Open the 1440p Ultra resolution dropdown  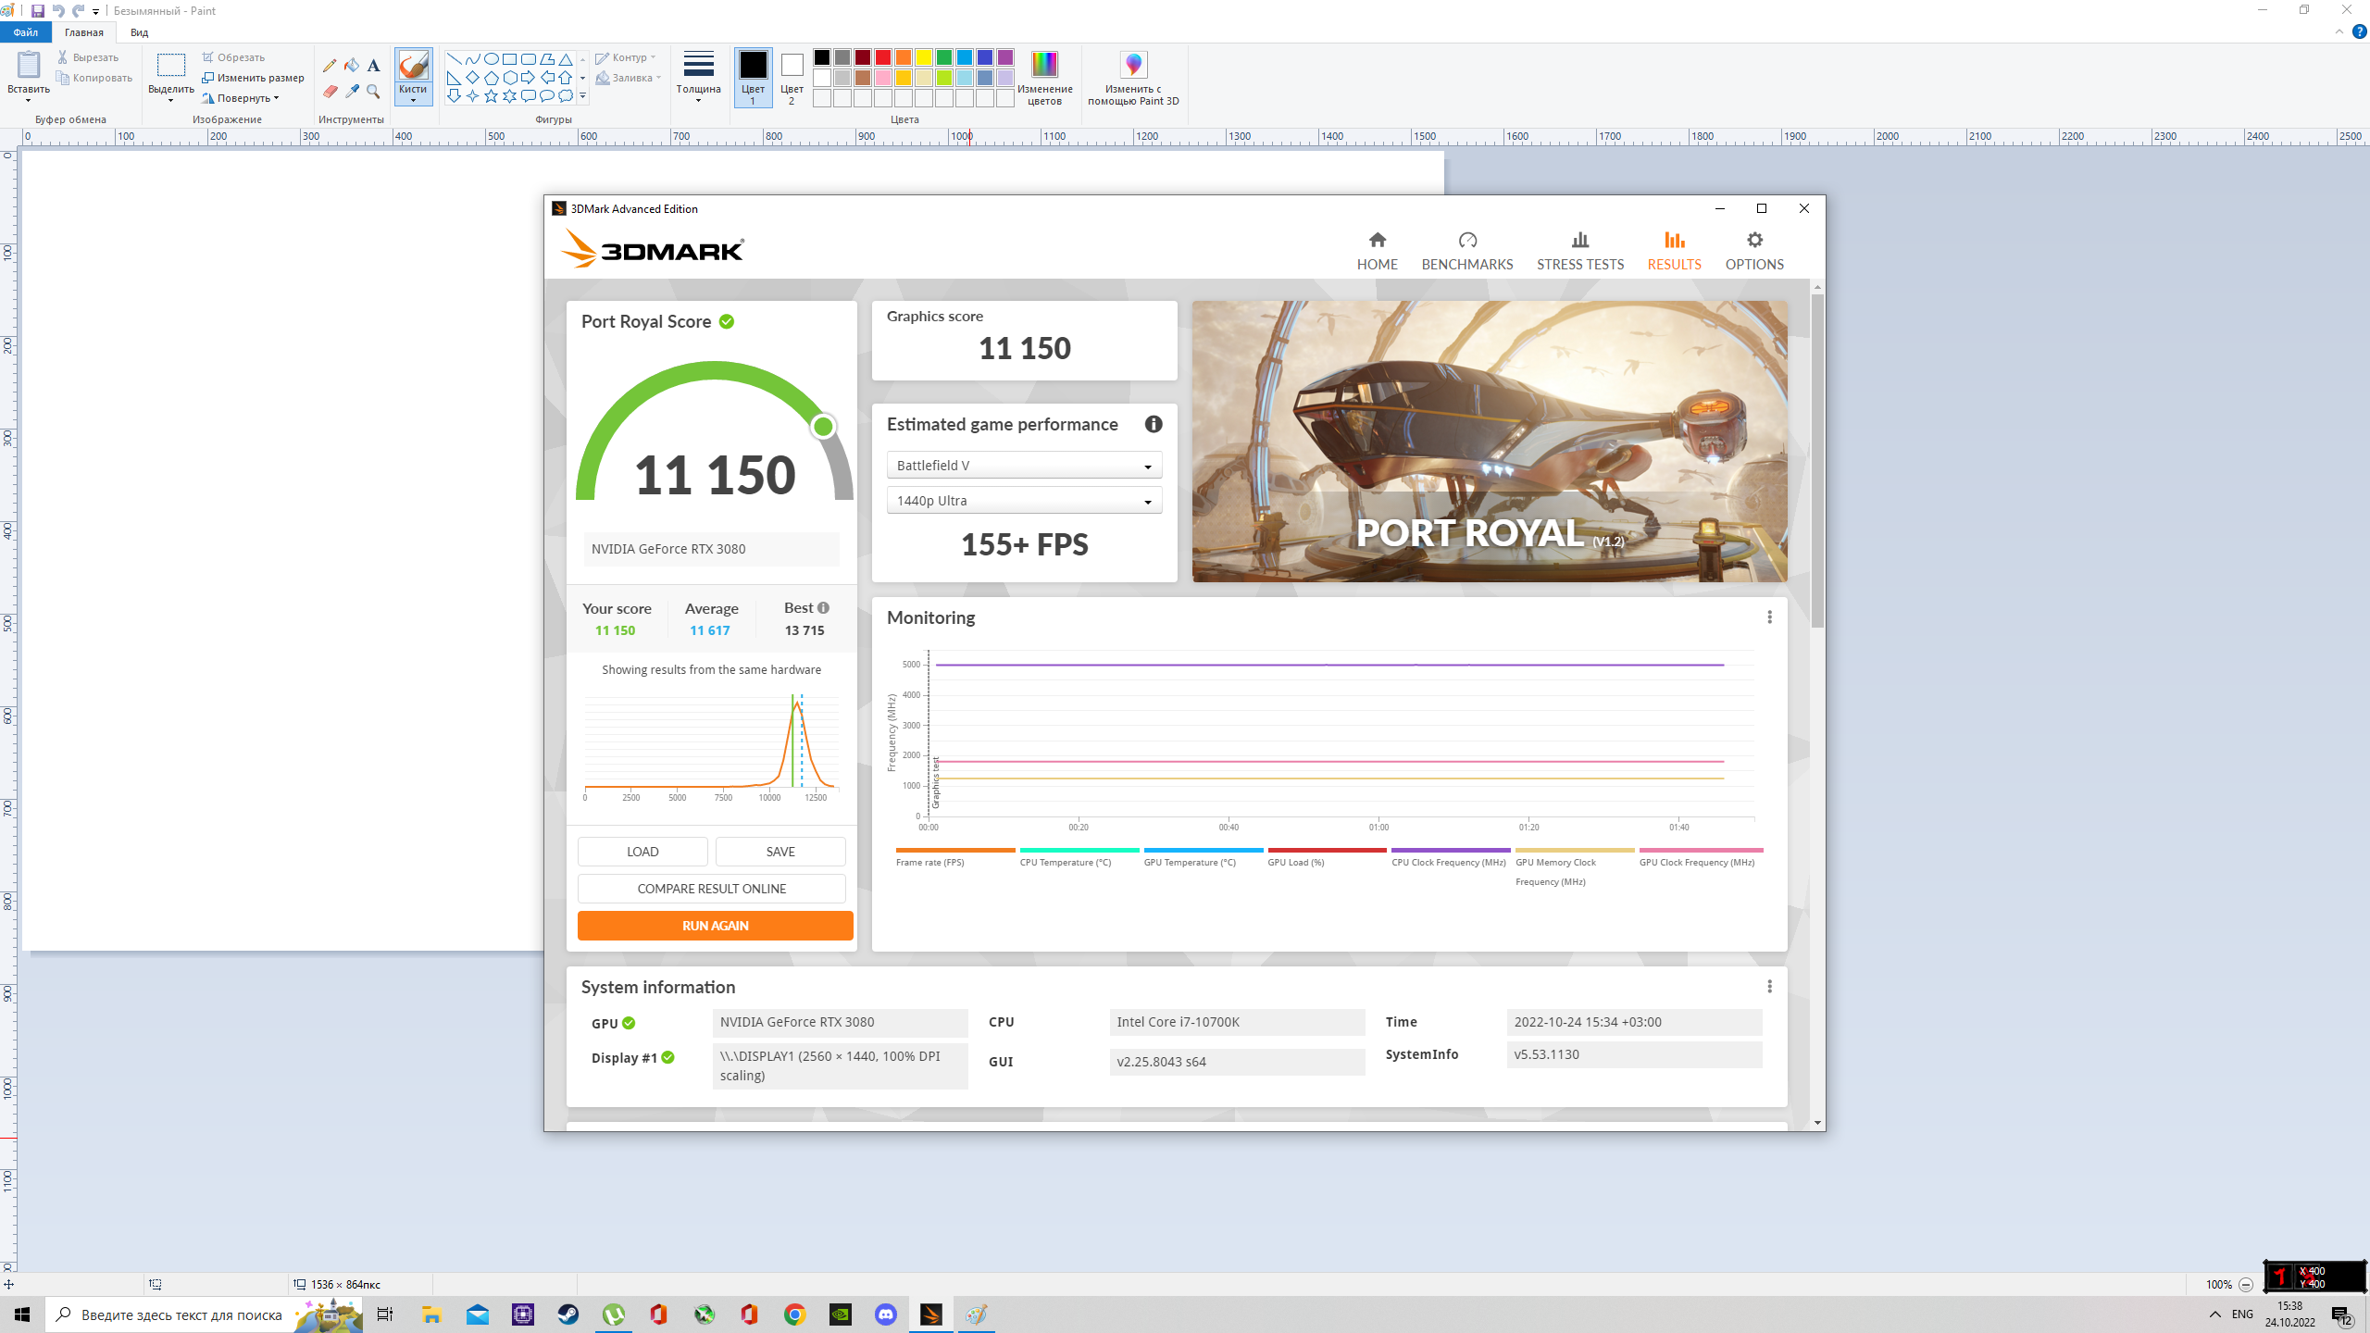tap(1024, 501)
